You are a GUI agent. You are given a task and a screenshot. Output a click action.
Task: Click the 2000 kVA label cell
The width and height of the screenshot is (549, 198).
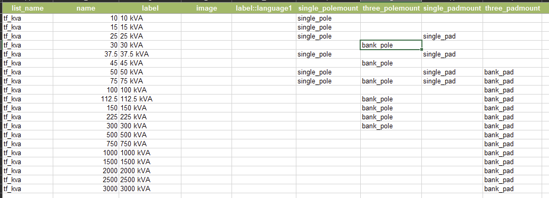[x=150, y=171]
